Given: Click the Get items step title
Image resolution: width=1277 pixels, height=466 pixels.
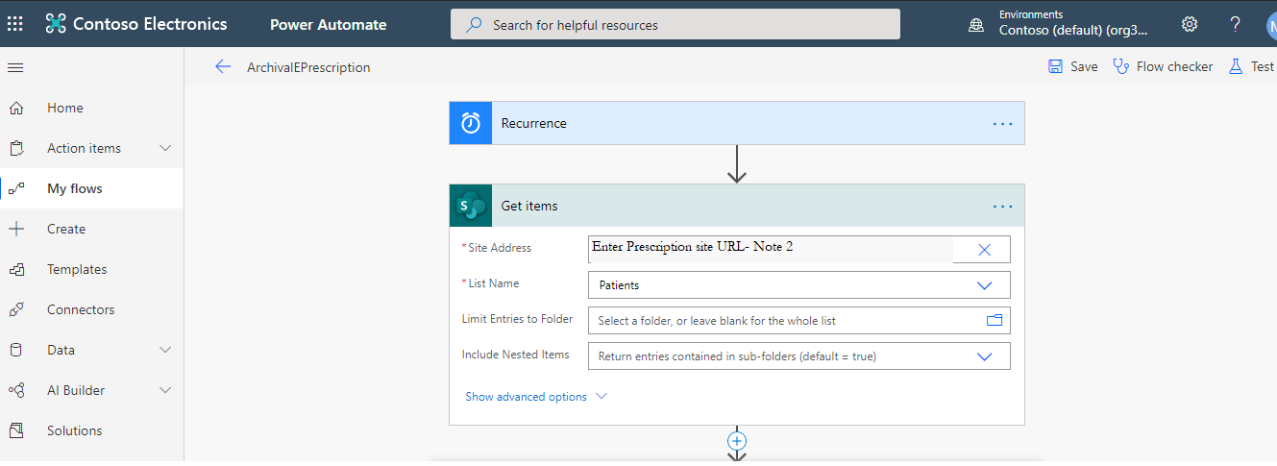Looking at the screenshot, I should coord(529,206).
